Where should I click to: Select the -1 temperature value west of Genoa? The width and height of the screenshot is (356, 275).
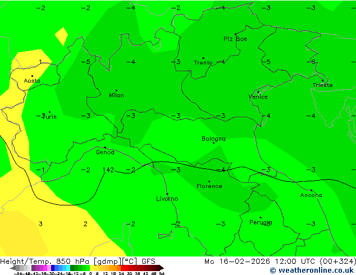pos(40,169)
